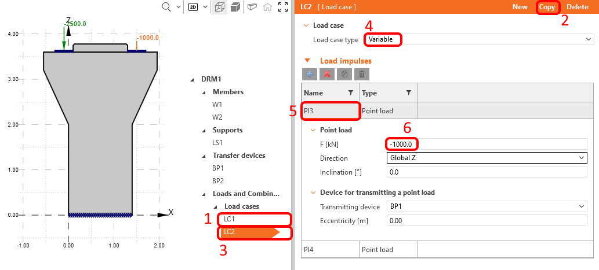The width and height of the screenshot is (599, 270).
Task: Switch to solid cube view
Action: click(235, 8)
